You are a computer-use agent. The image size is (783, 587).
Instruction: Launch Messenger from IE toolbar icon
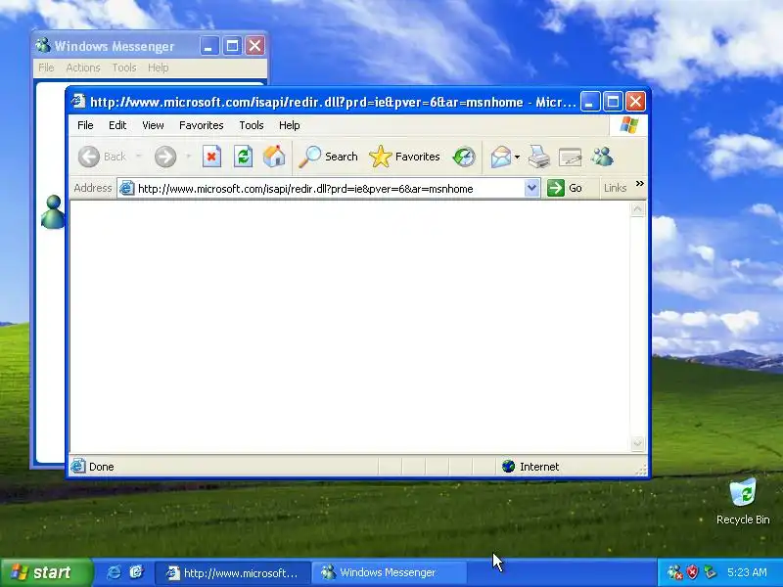point(602,157)
